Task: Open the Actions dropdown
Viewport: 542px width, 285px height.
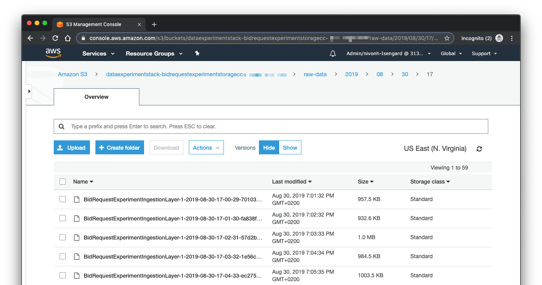Action: [206, 148]
